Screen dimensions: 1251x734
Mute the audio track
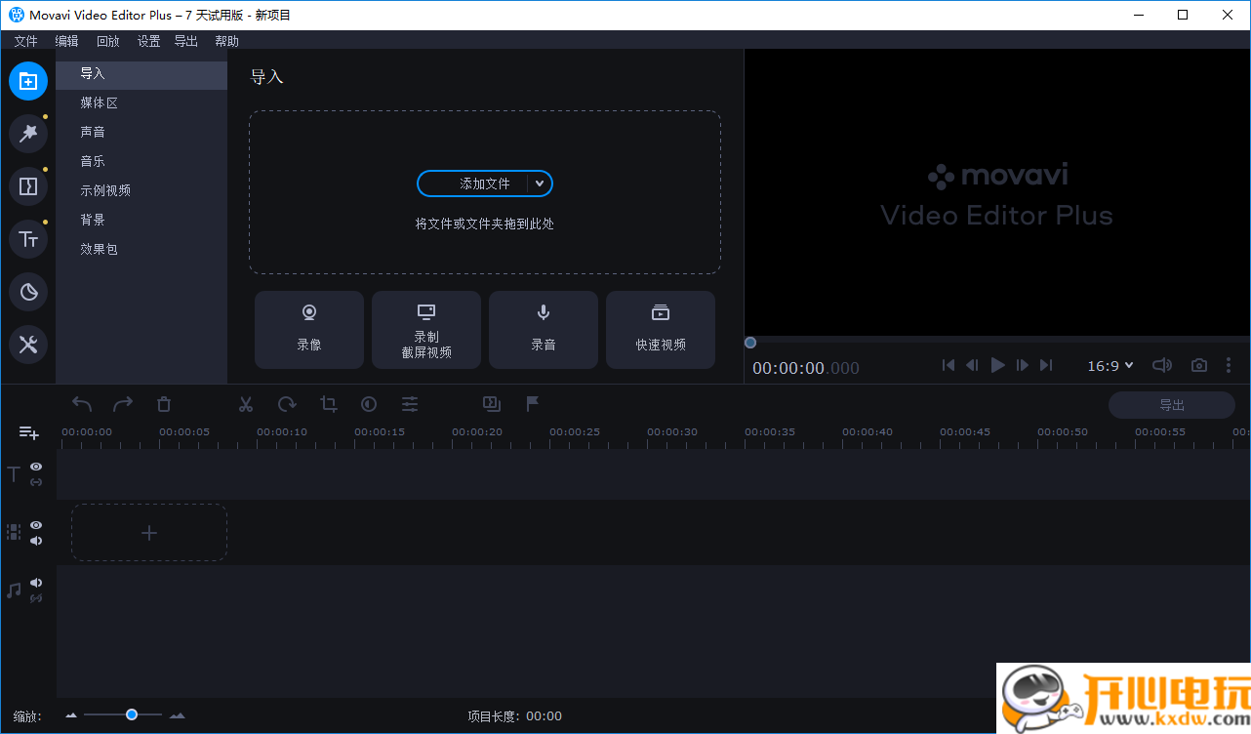coord(36,583)
